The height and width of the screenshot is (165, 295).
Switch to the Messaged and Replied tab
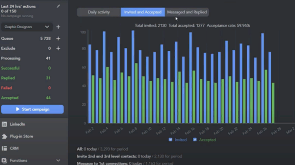pos(187,12)
